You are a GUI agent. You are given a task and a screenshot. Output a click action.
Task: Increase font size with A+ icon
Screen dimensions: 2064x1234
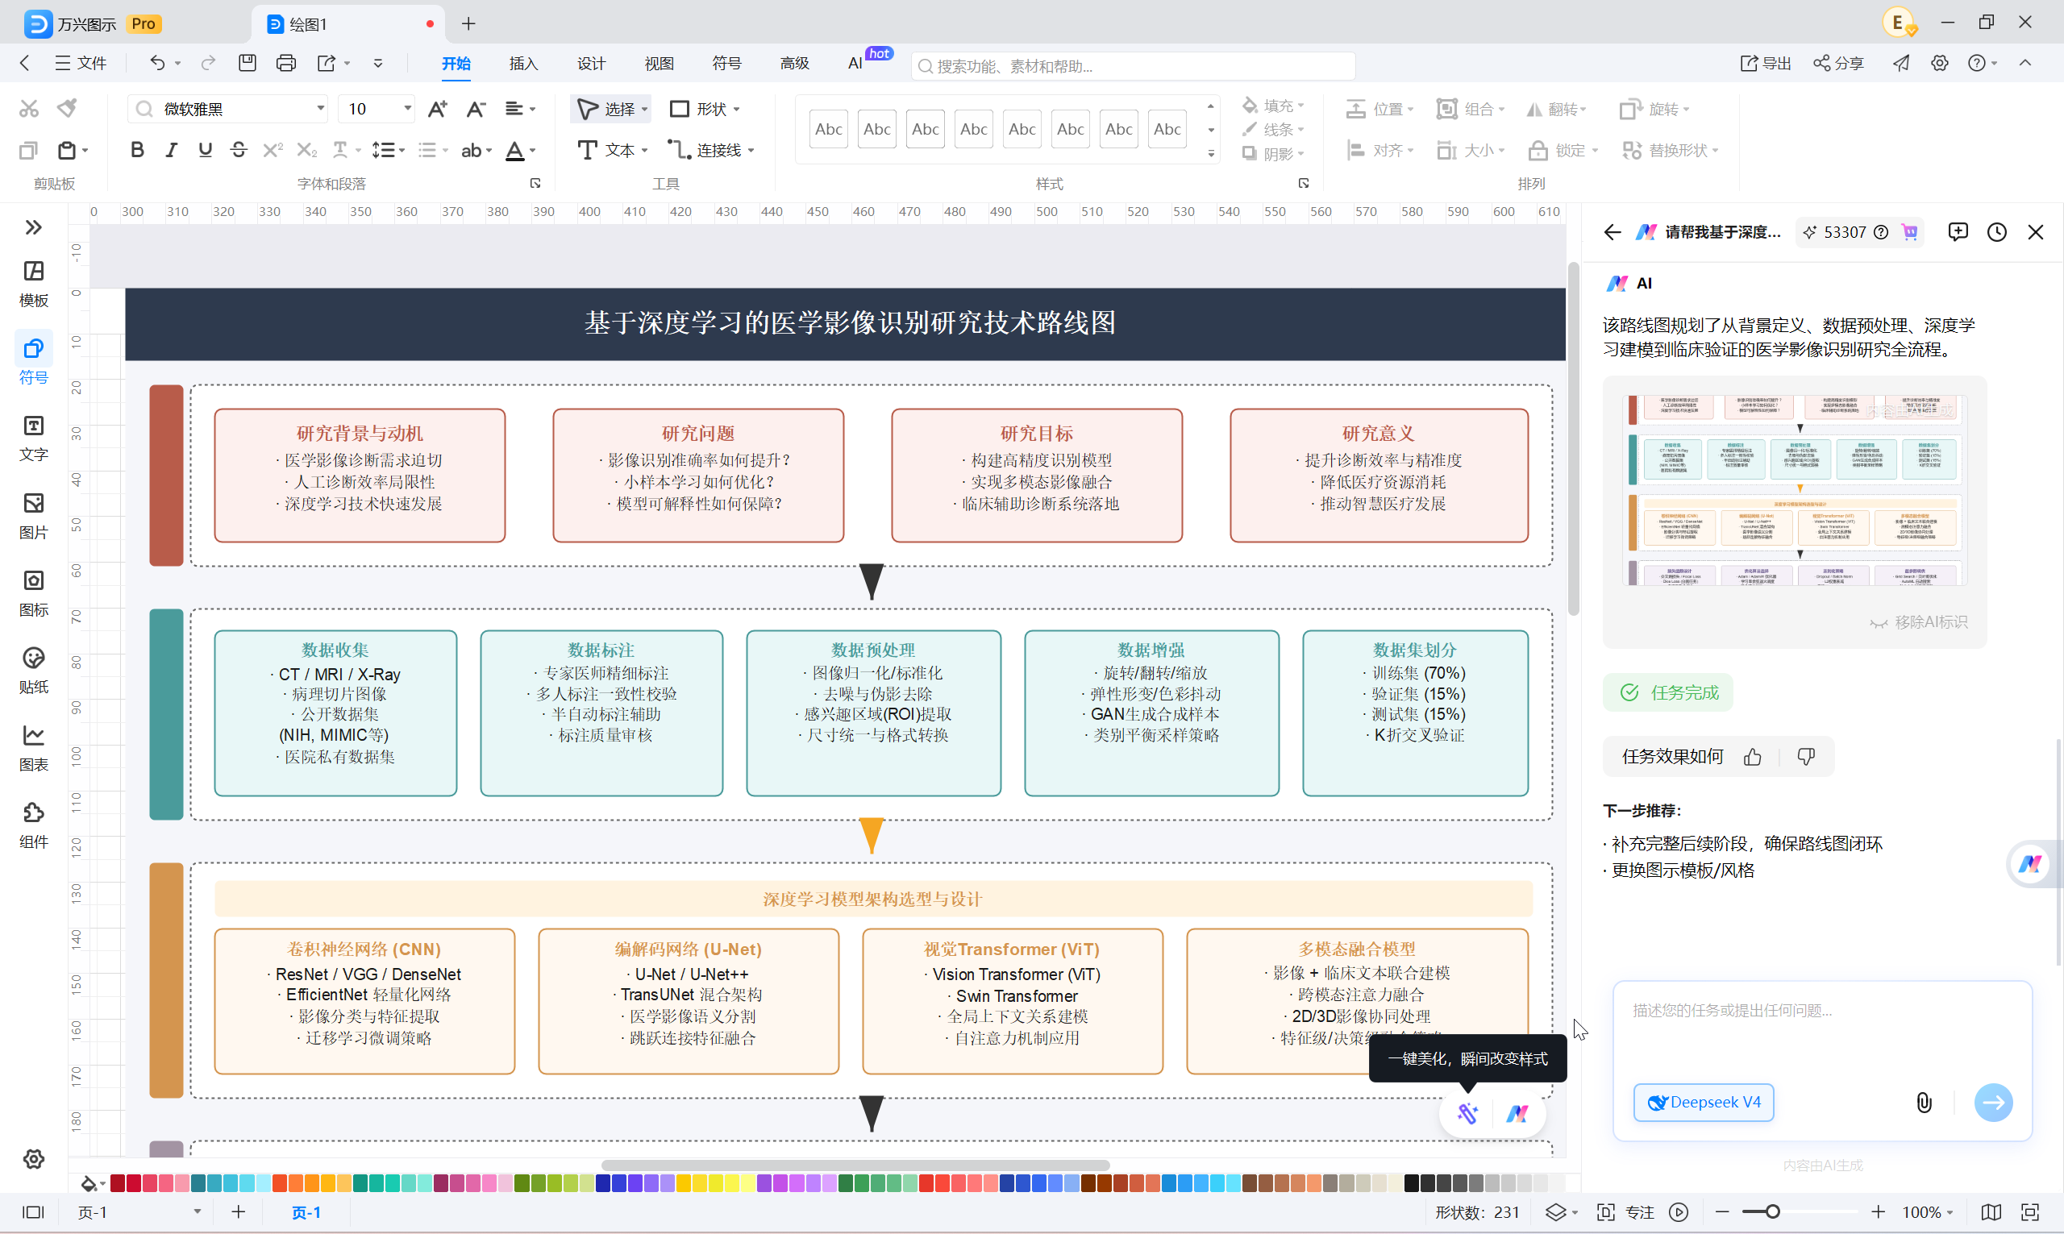[x=438, y=109]
